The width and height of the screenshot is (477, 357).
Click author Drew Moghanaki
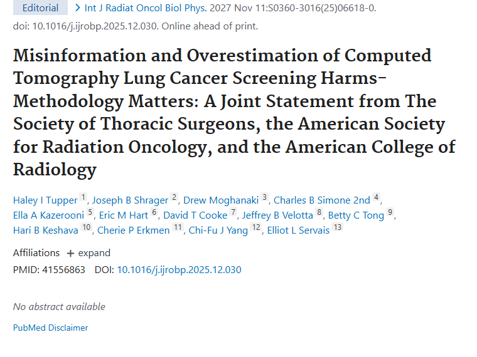coord(221,200)
